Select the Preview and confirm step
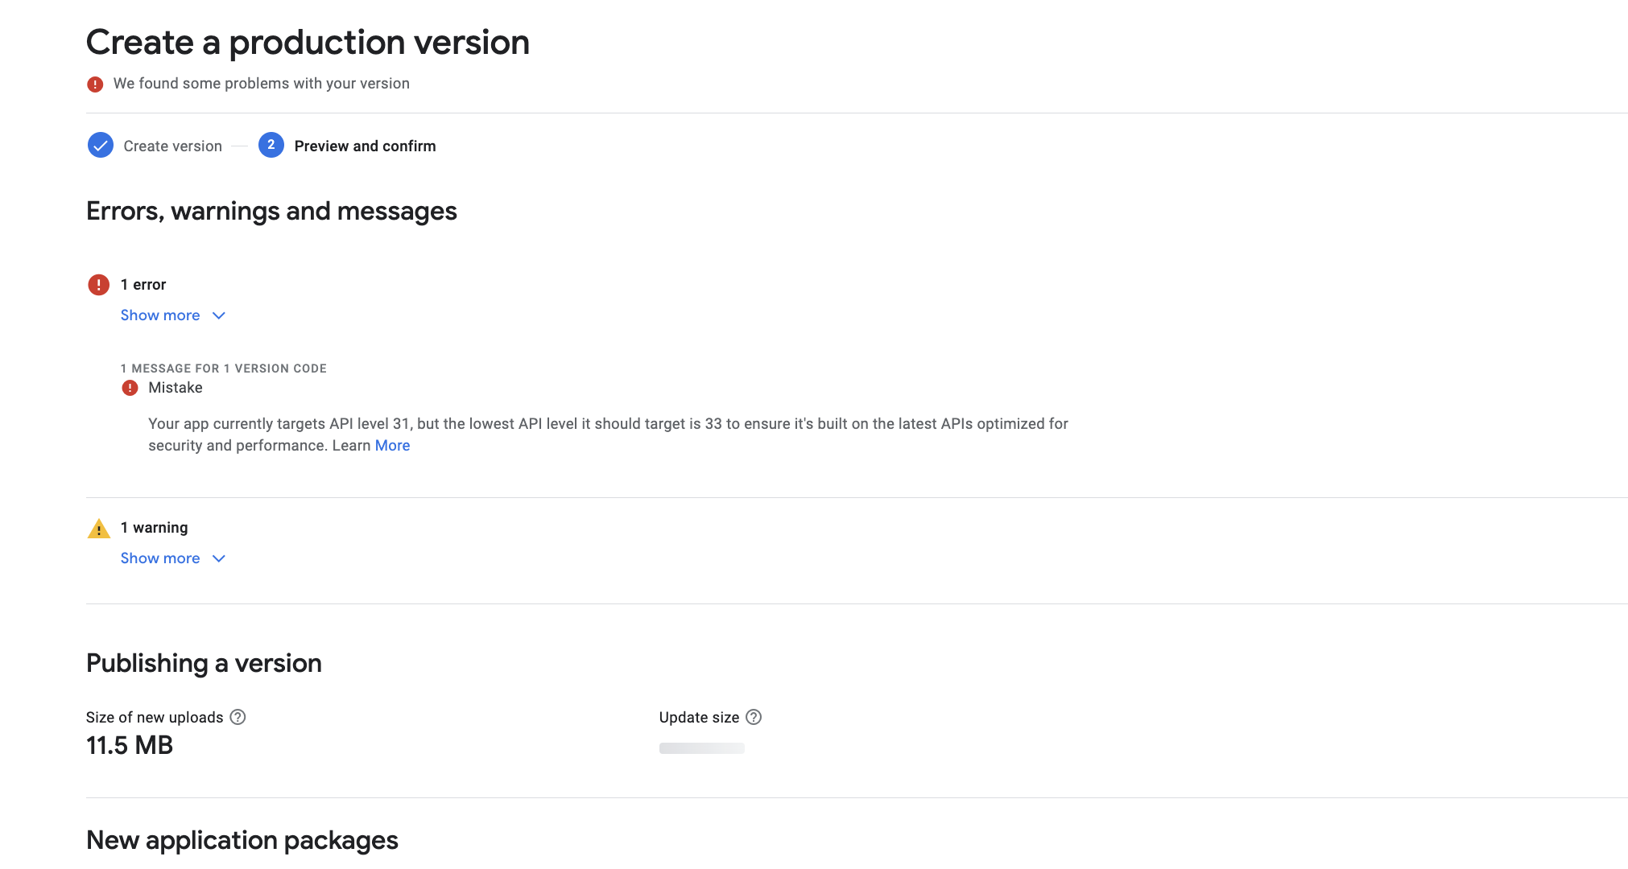Image resolution: width=1628 pixels, height=869 pixels. pos(365,146)
